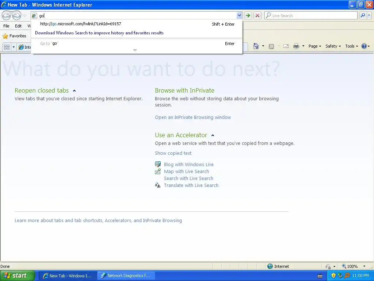The width and height of the screenshot is (374, 281).
Task: Click the page icon in address bar
Action: [35, 15]
